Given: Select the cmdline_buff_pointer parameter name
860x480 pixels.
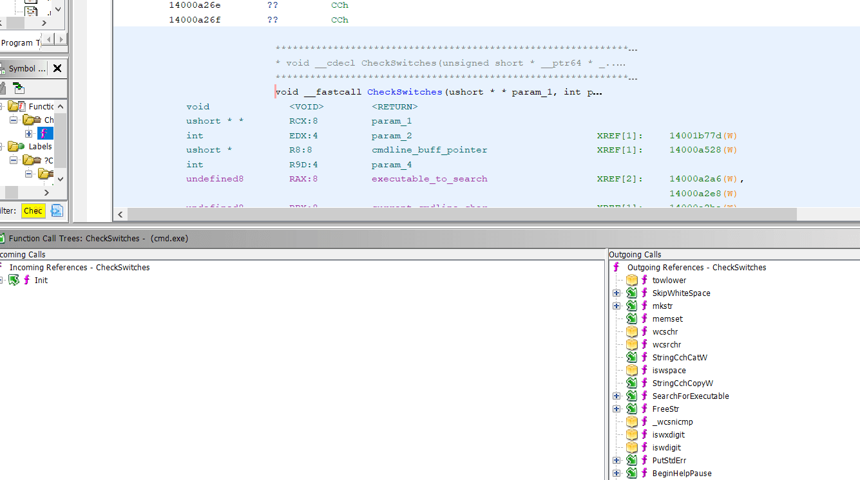Looking at the screenshot, I should 429,150.
